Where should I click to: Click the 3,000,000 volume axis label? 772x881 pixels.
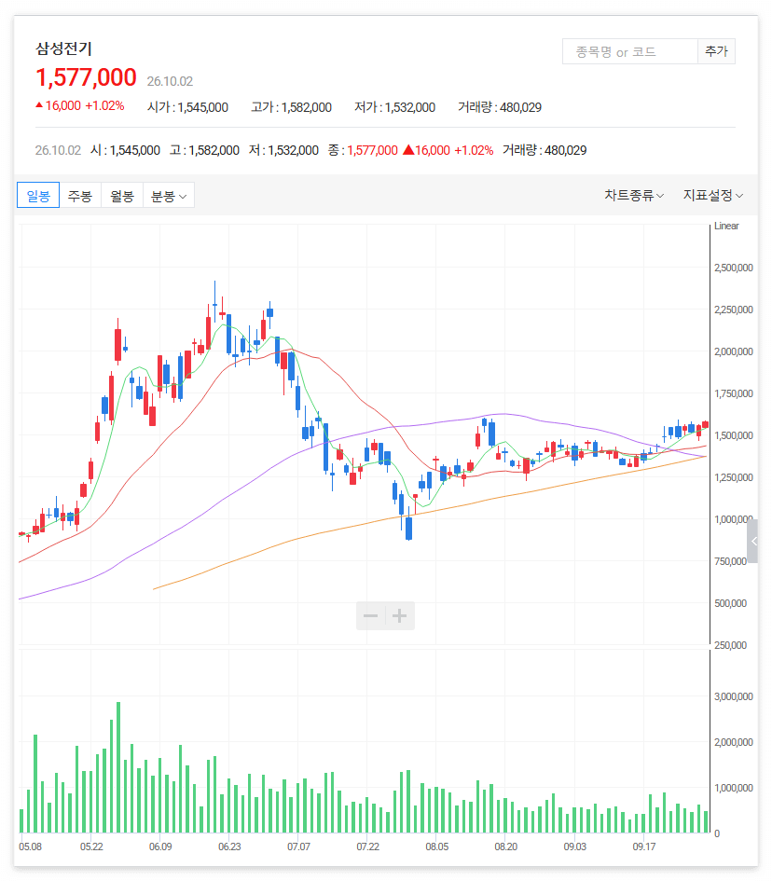click(x=733, y=696)
